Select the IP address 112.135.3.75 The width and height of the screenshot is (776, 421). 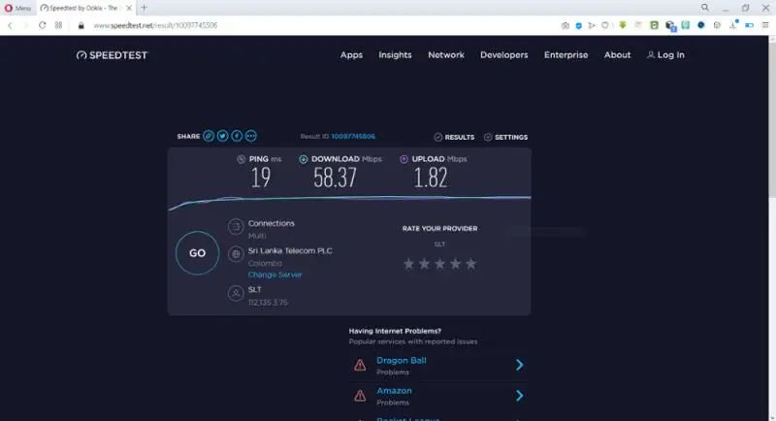[268, 303]
